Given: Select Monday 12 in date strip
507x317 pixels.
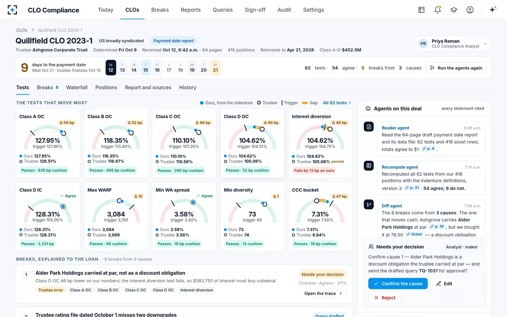Looking at the screenshot, I should pyautogui.click(x=111, y=68).
